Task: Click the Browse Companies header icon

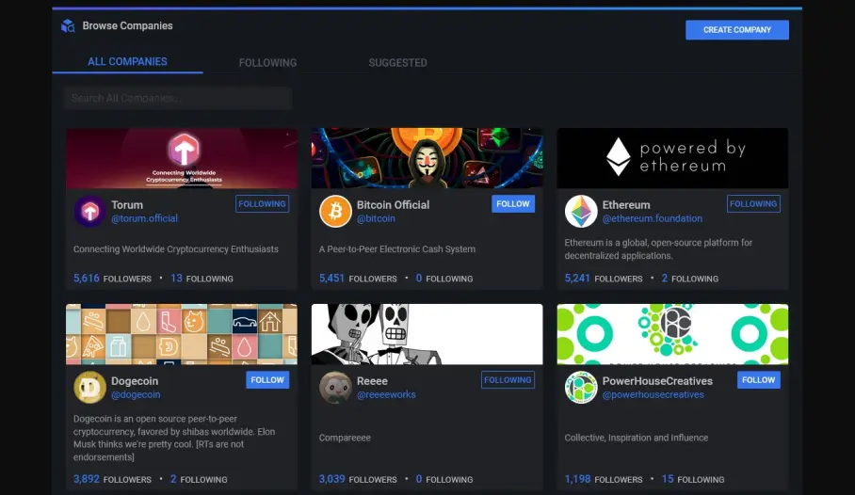Action: [68, 25]
